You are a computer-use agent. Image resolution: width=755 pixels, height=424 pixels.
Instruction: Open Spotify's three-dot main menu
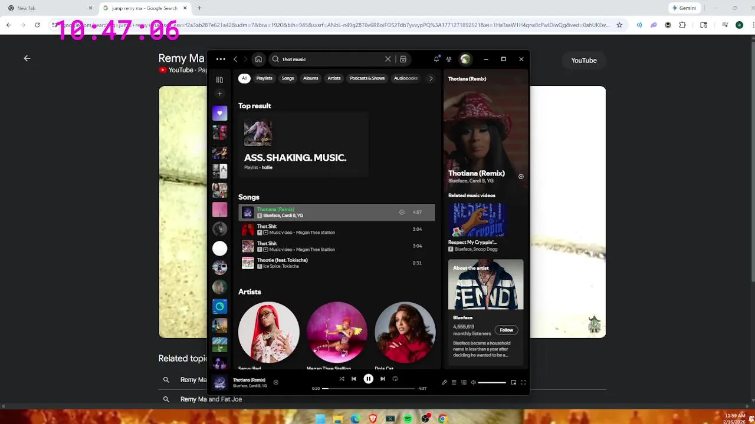pos(221,59)
